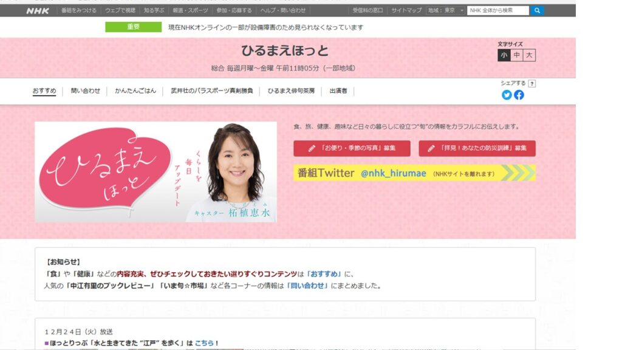Open the 番組Twitter @nhk_hirumae banner
Viewport: 622px width, 350px height.
[414, 173]
